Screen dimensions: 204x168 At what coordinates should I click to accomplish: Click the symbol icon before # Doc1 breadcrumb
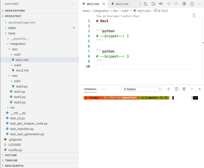[156, 10]
